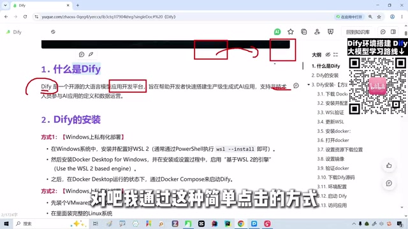Go forward in the browser
The height and width of the screenshot is (229, 408).
(x=15, y=17)
